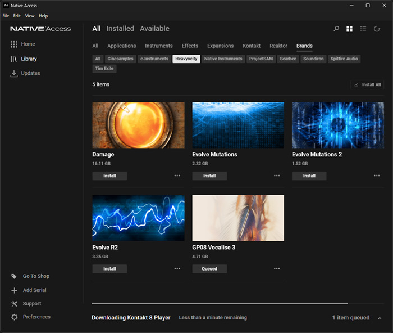Switch to grid view layout
393x333 pixels.
point(350,29)
